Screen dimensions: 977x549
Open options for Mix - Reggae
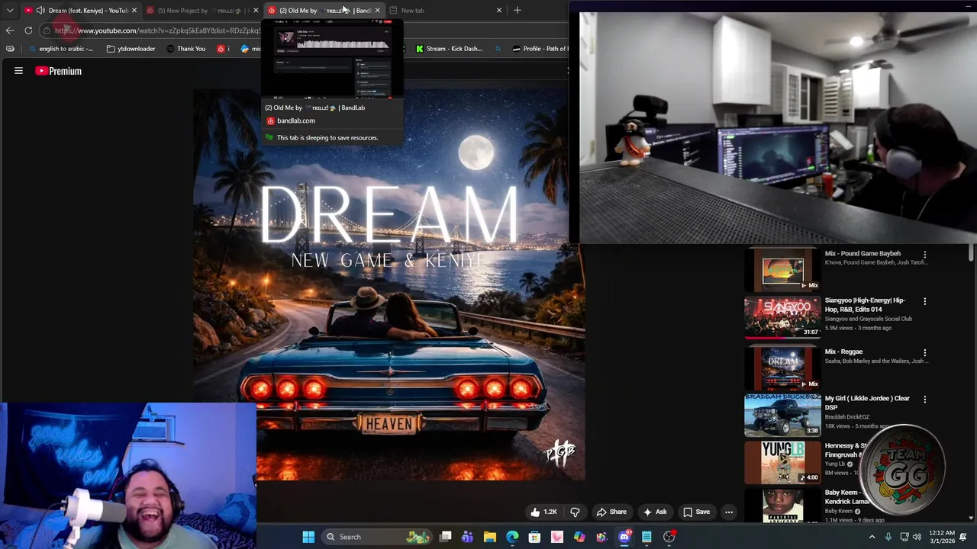pyautogui.click(x=924, y=353)
